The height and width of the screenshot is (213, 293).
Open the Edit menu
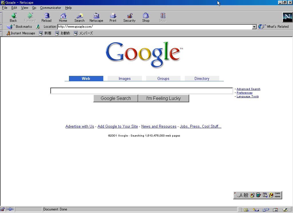coord(14,8)
